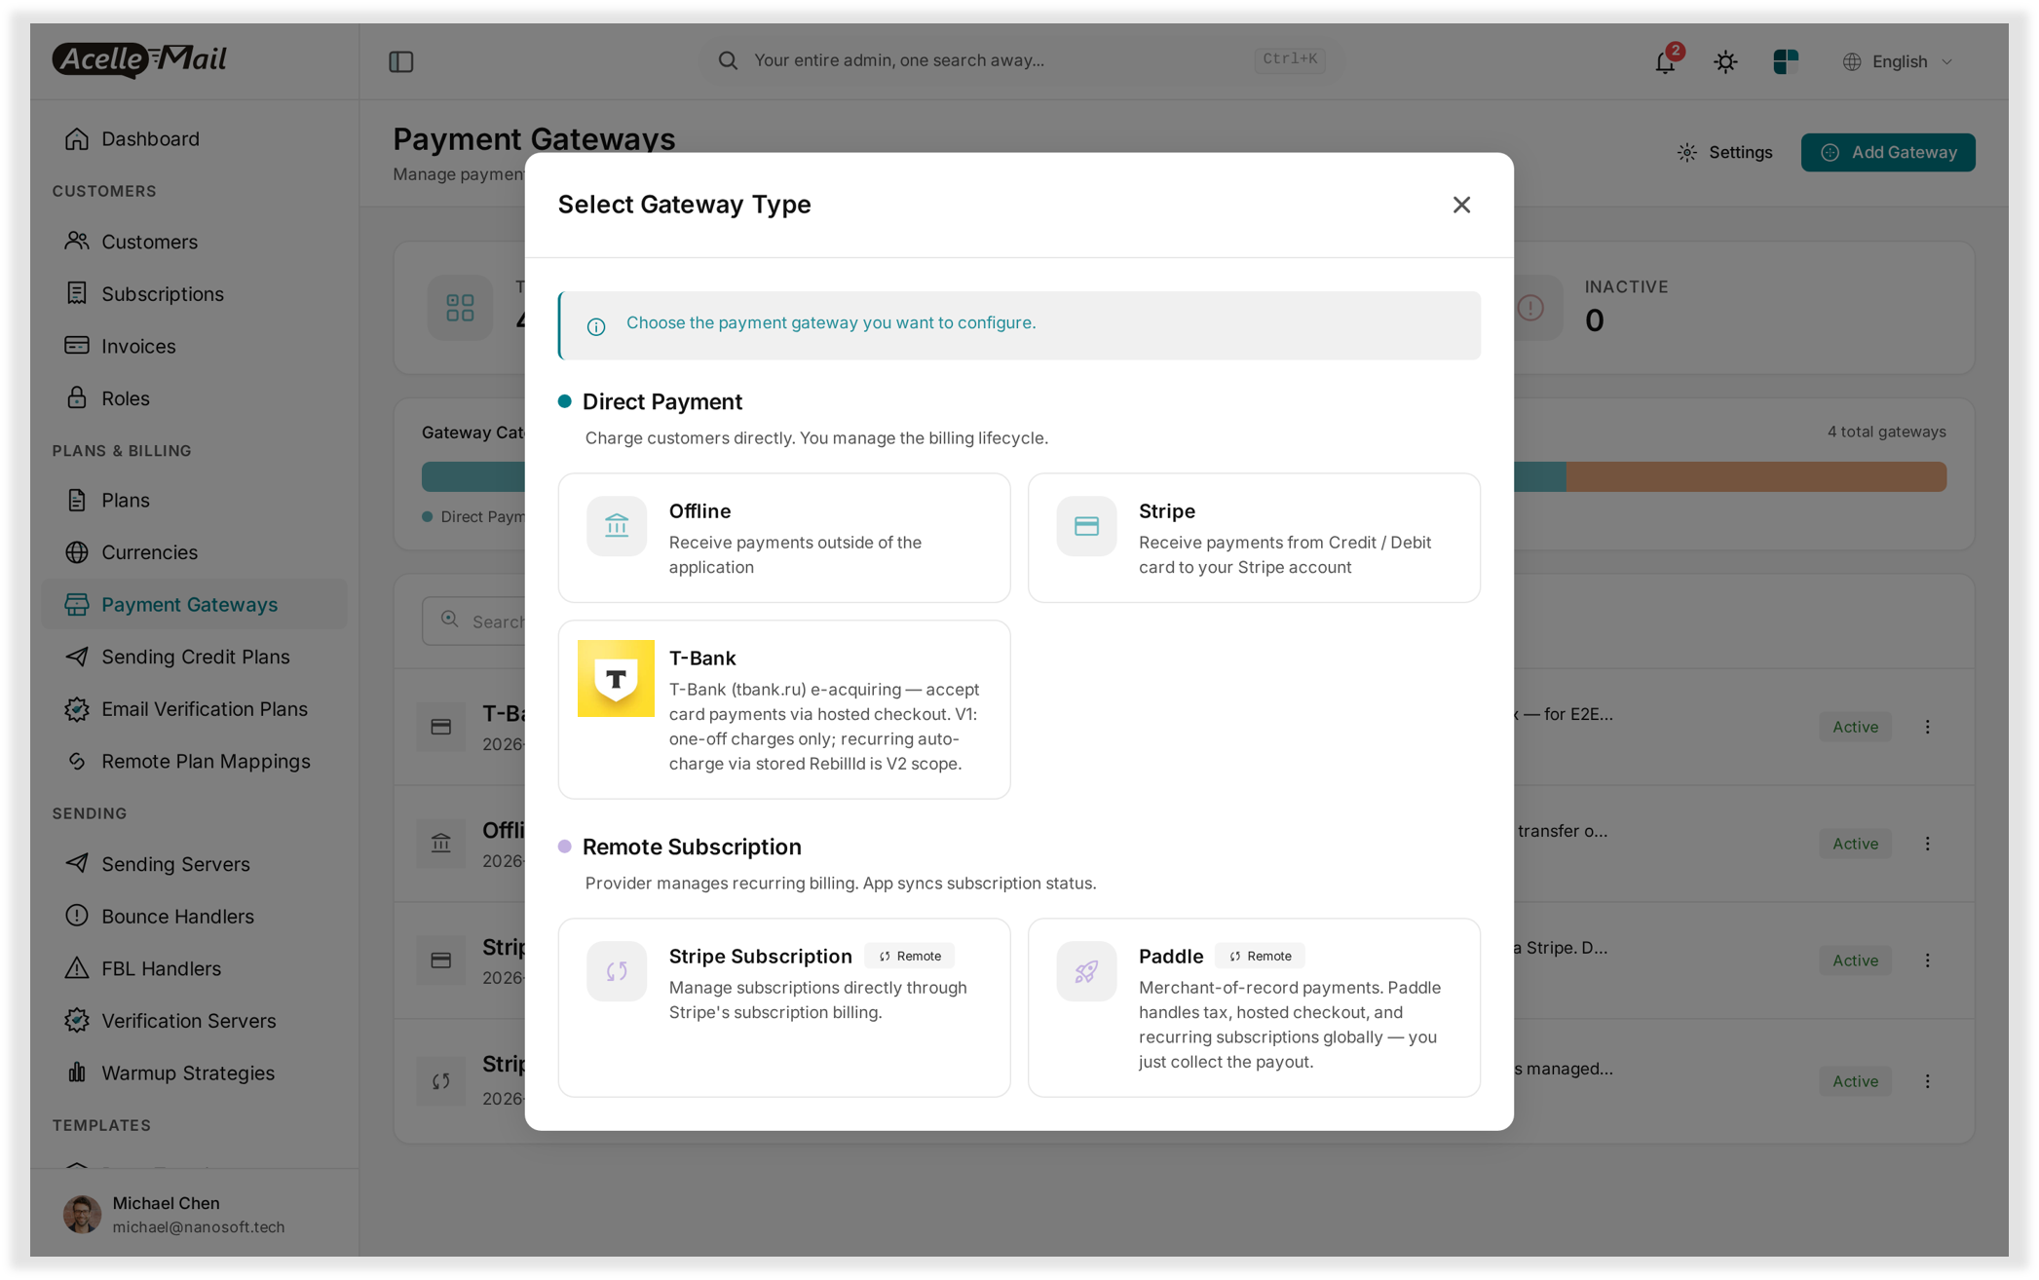The width and height of the screenshot is (2039, 1280).
Task: Open Verification Servers in sidebar
Action: (x=194, y=1021)
